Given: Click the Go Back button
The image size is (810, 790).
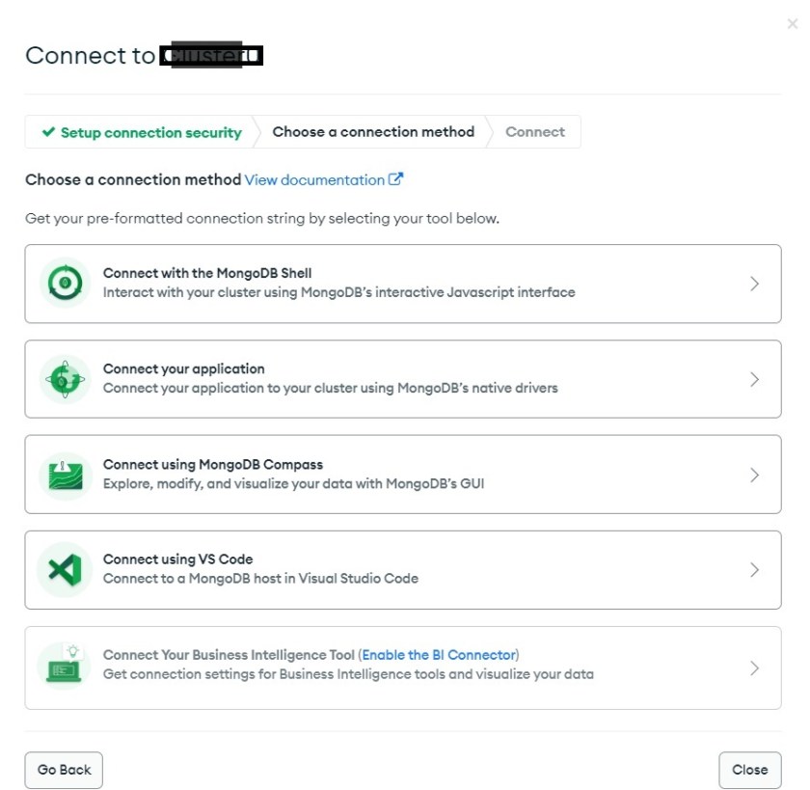Looking at the screenshot, I should click(64, 769).
